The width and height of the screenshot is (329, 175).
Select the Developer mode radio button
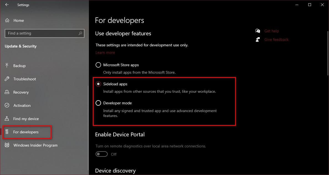(98, 103)
